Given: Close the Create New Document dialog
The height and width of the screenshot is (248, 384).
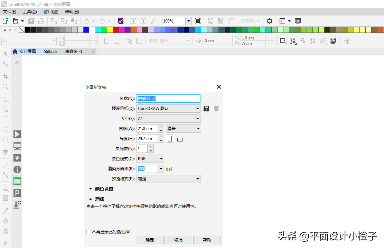Looking at the screenshot, I should coord(219,87).
